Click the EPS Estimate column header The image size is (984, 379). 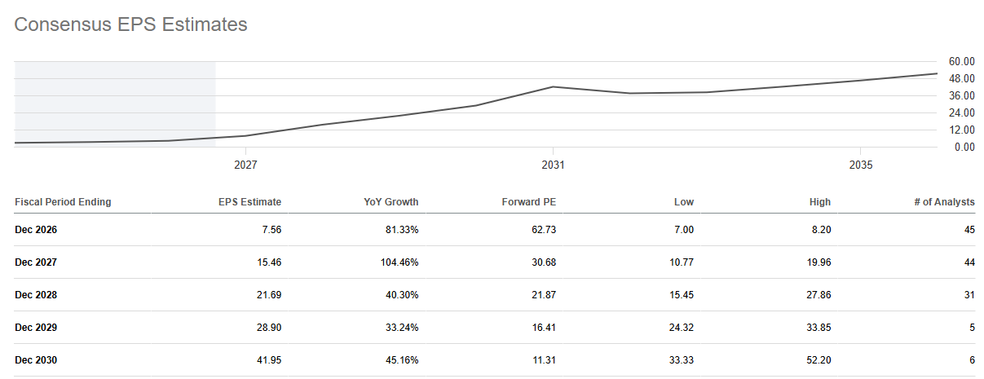coord(250,202)
